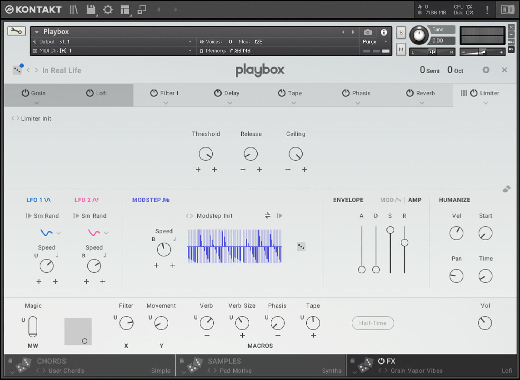The width and height of the screenshot is (520, 380).
Task: Mute the instrument with M button
Action: [401, 49]
